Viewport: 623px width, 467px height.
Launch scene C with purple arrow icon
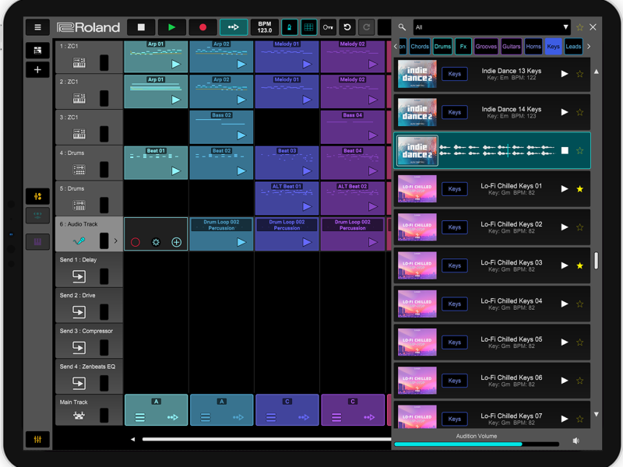pos(369,417)
